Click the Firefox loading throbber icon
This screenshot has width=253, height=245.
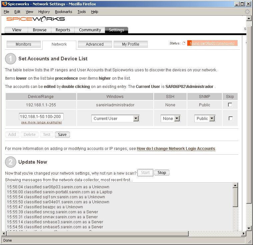[247, 12]
